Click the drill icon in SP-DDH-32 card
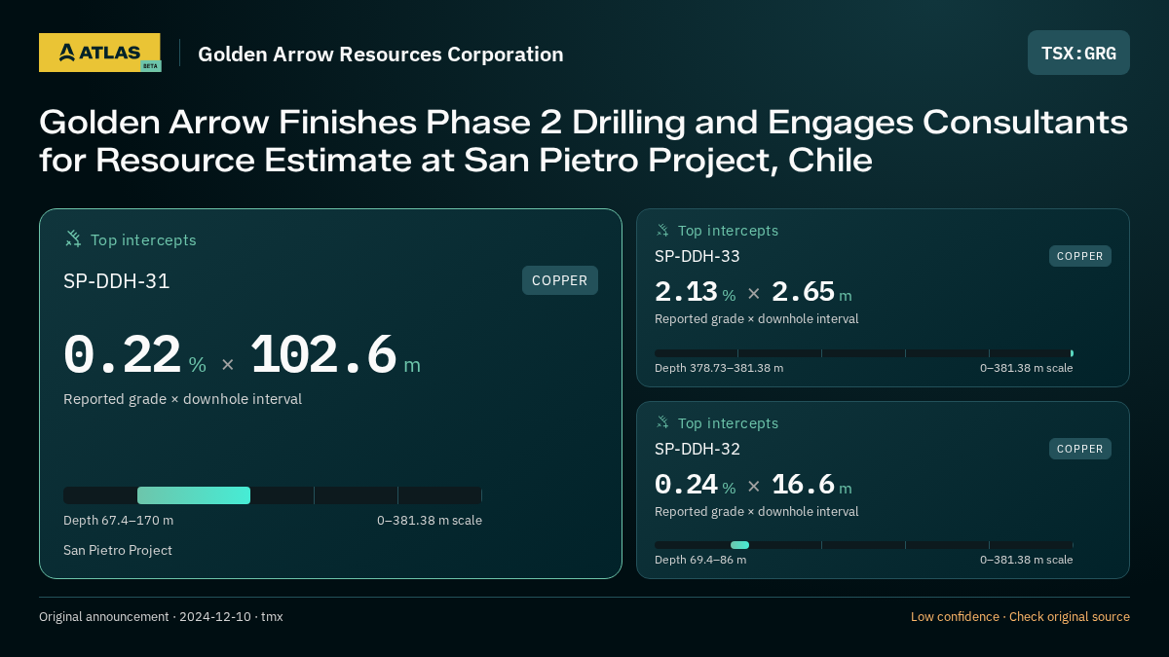1169x657 pixels. pyautogui.click(x=662, y=422)
